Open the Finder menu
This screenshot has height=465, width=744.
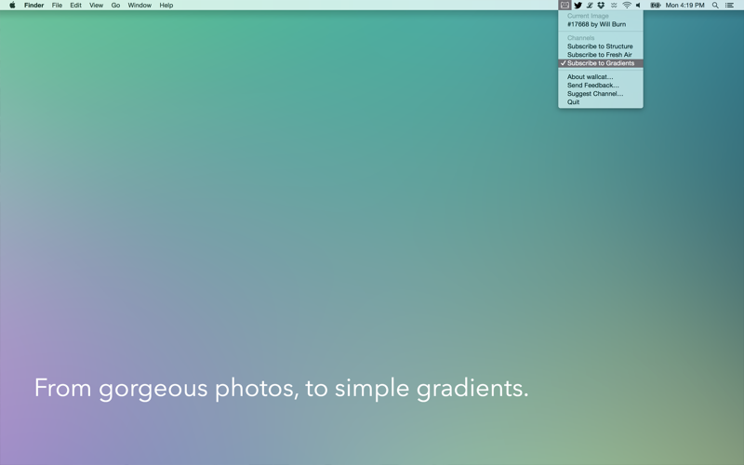pos(34,6)
